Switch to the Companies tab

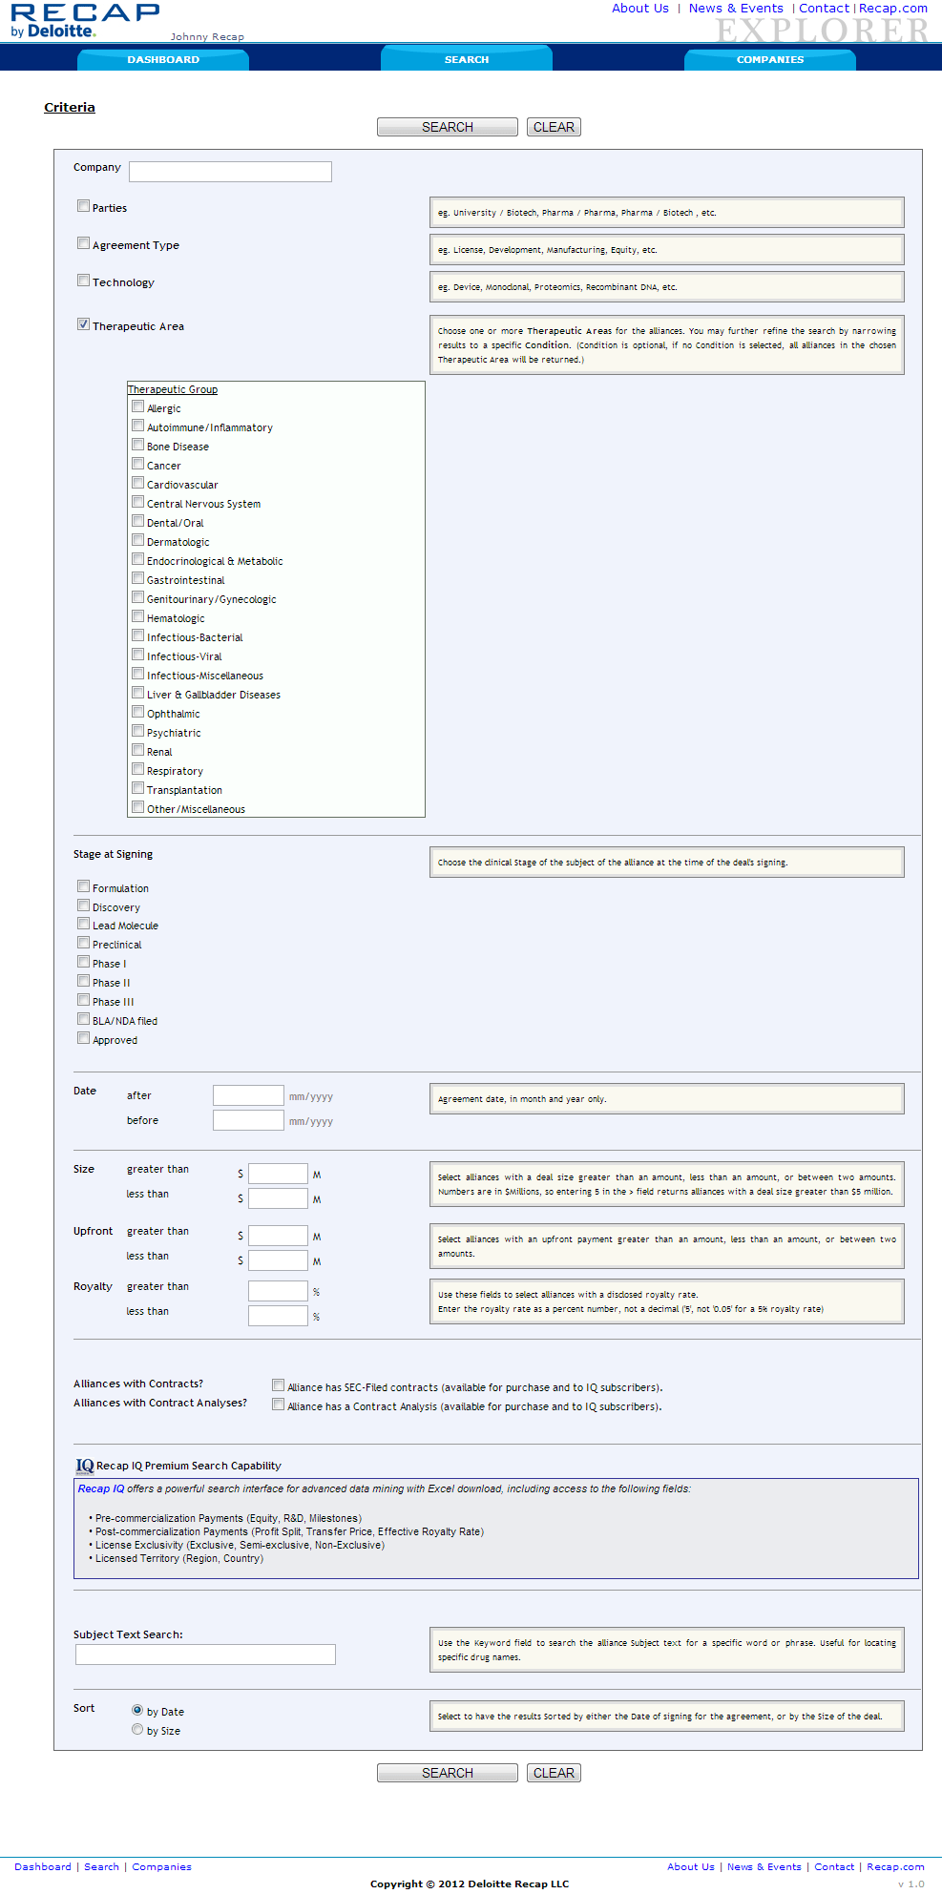tap(769, 59)
